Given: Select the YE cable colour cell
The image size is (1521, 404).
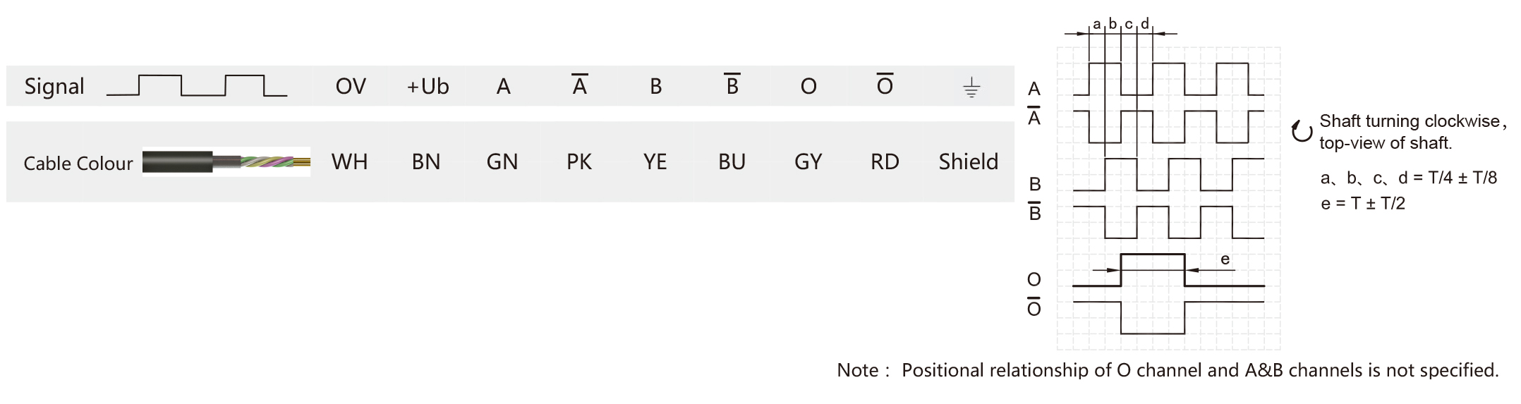Looking at the screenshot, I should pos(655,162).
